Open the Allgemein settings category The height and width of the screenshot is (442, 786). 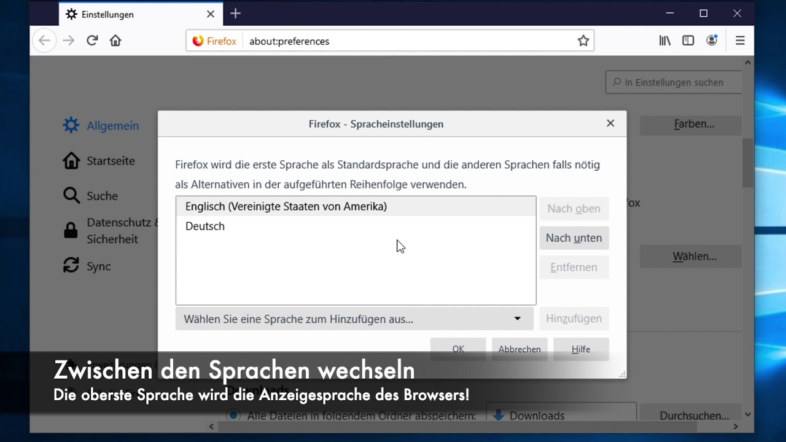101,126
